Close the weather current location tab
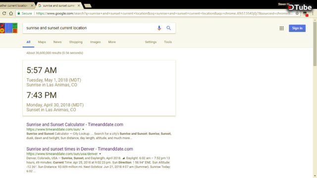 pyautogui.click(x=32, y=5)
